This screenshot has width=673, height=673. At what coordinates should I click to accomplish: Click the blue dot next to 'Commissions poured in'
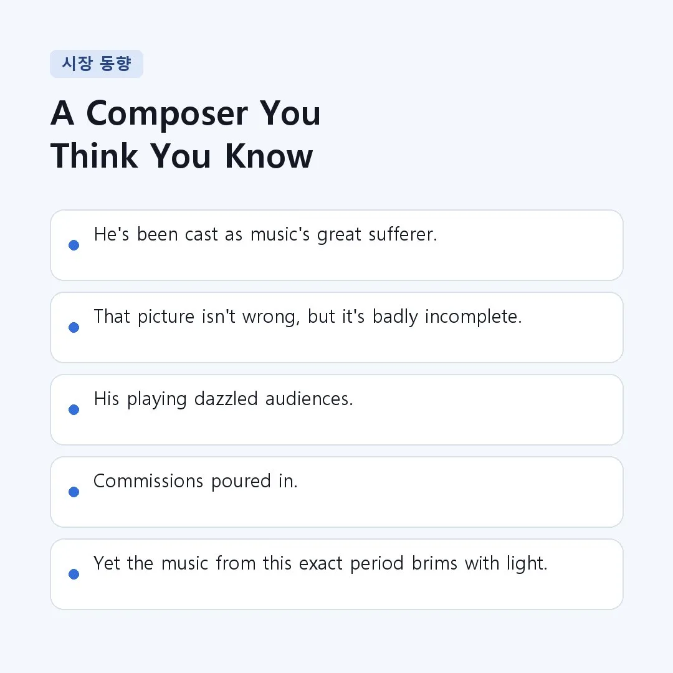click(74, 492)
